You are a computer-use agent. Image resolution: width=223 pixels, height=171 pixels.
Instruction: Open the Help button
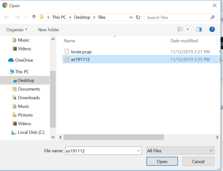(x=212, y=30)
